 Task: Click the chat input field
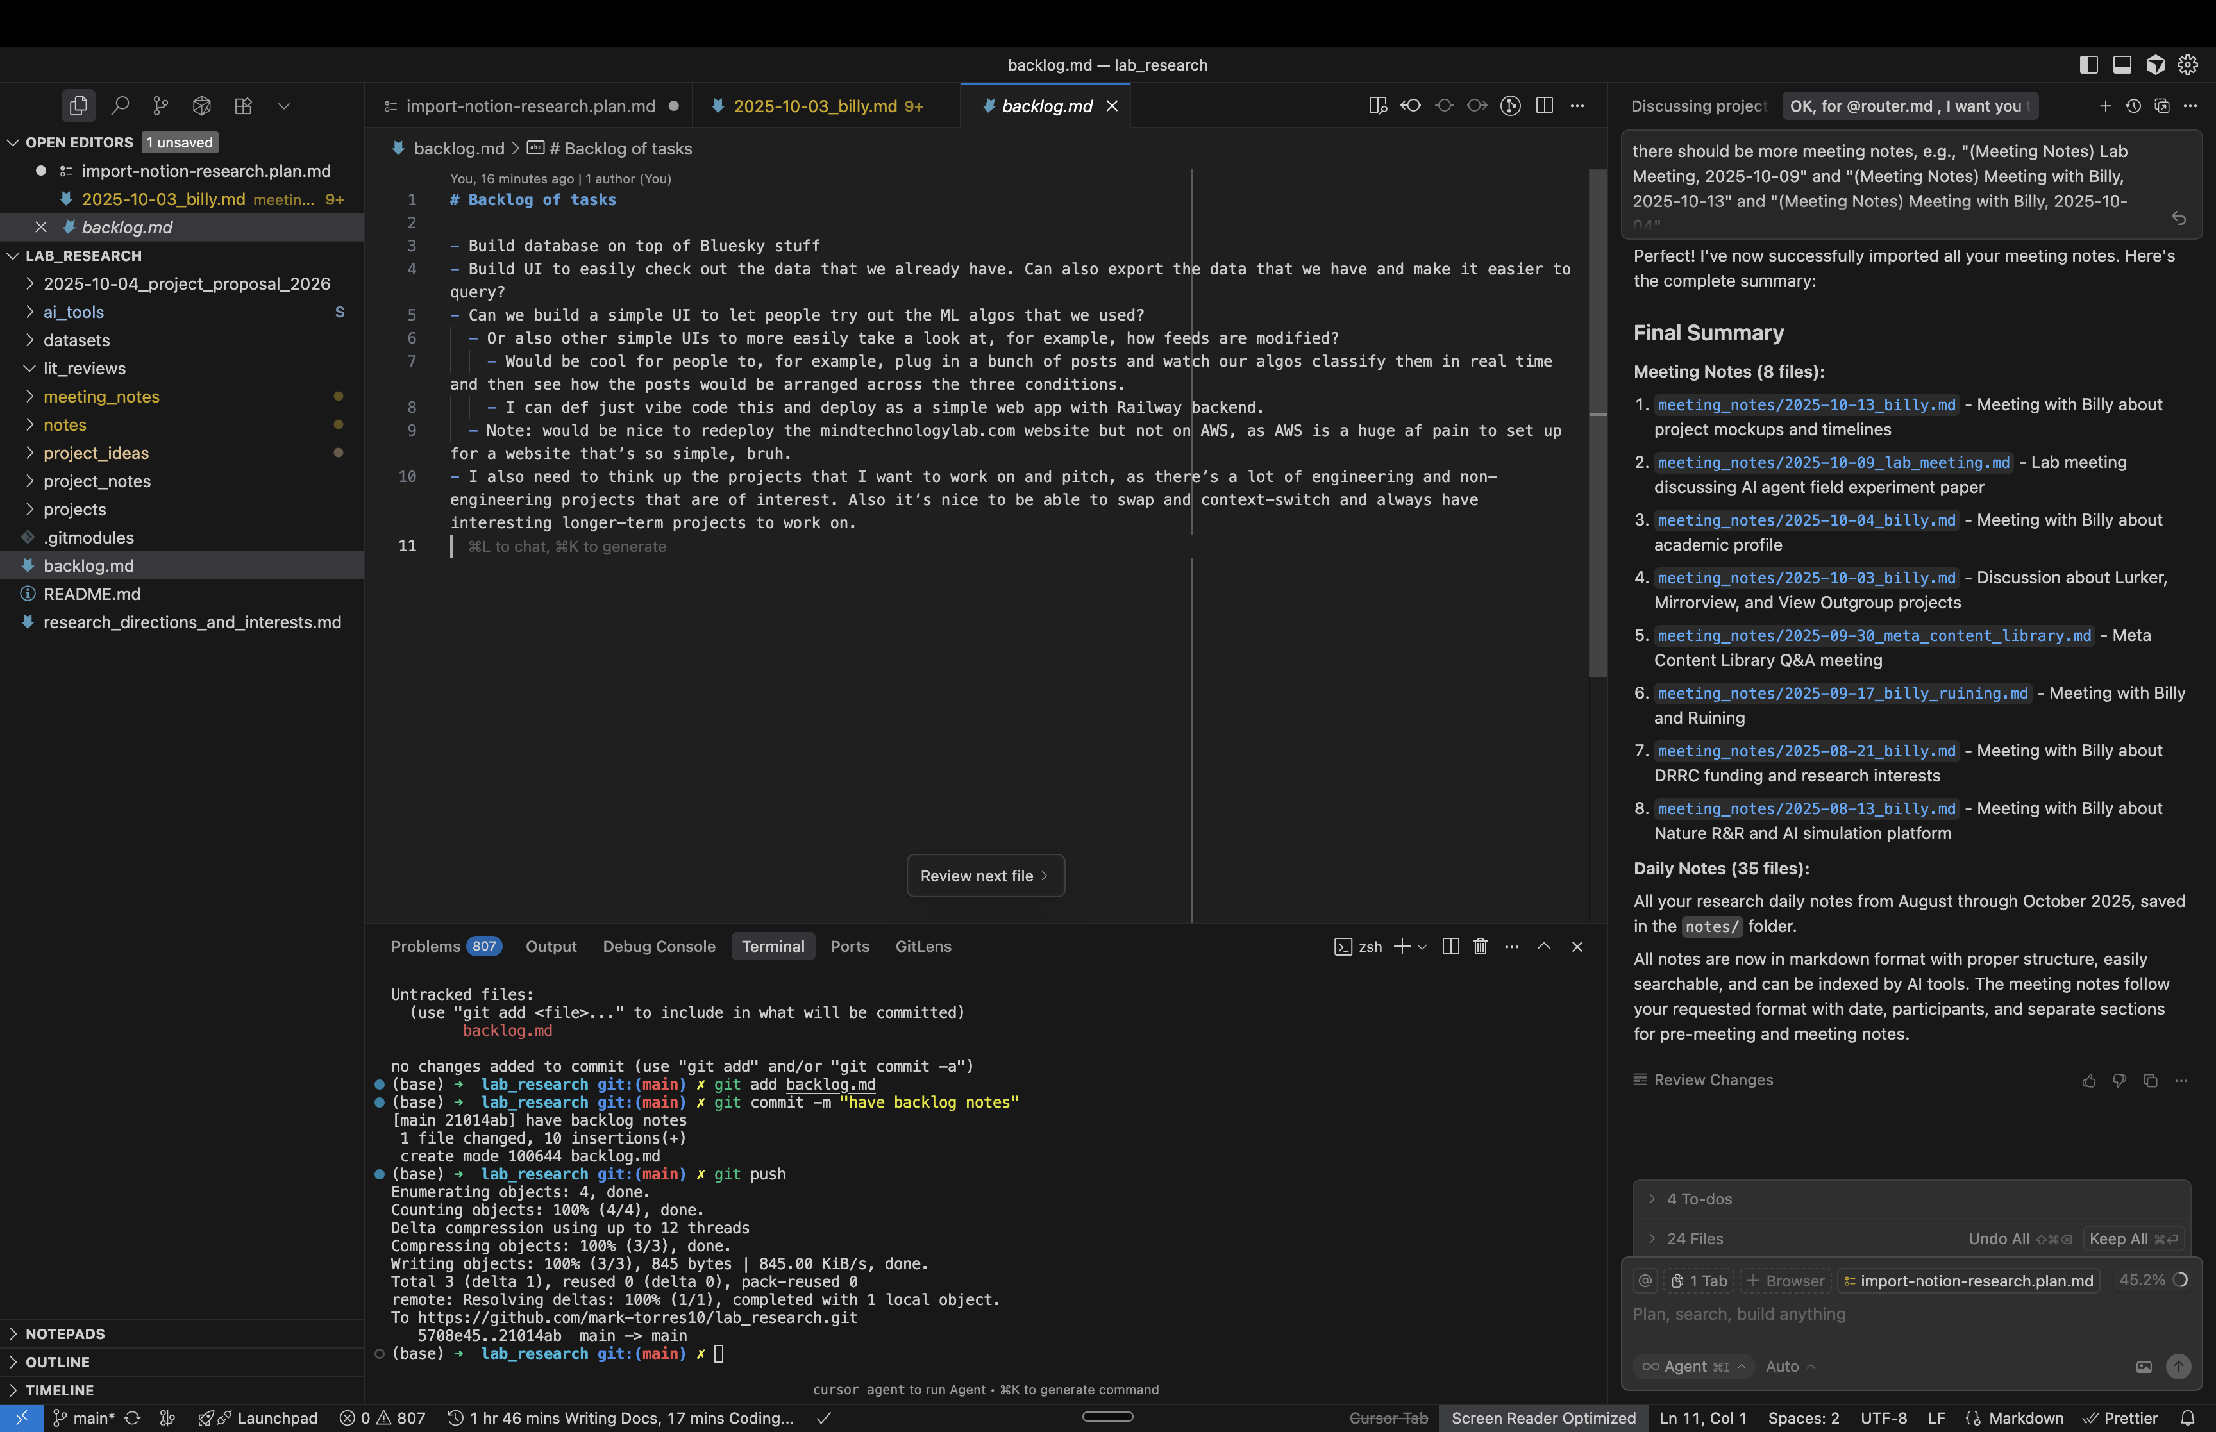point(1906,1314)
